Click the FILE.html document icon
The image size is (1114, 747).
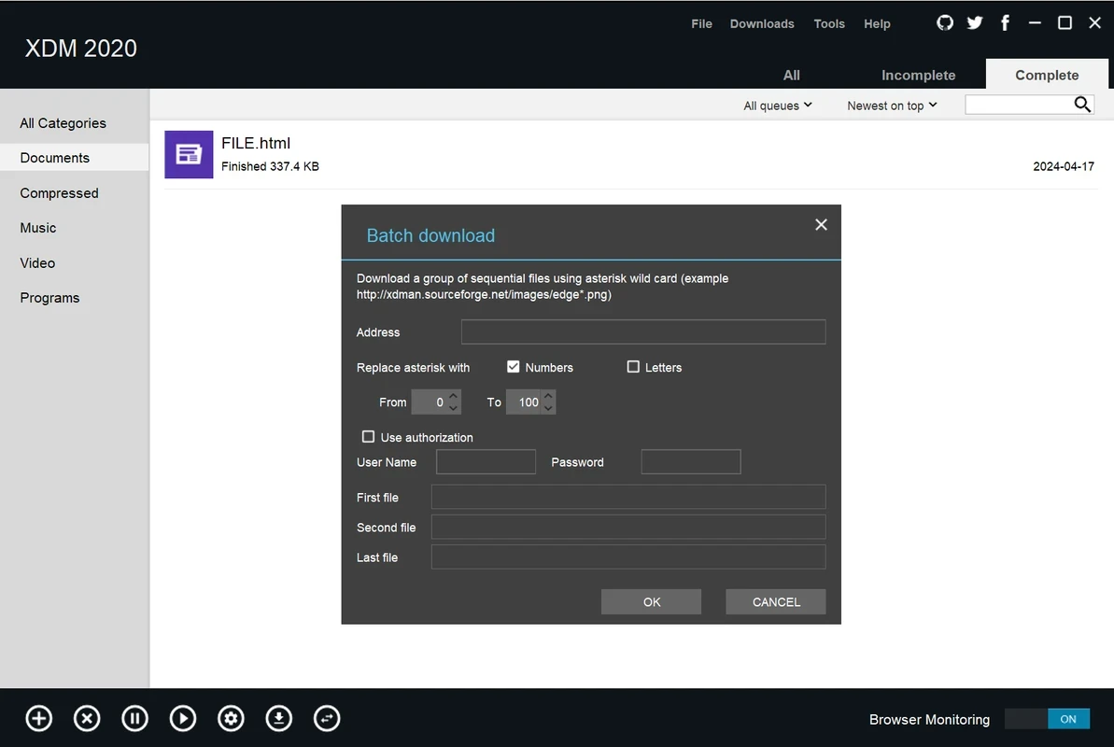click(x=189, y=154)
